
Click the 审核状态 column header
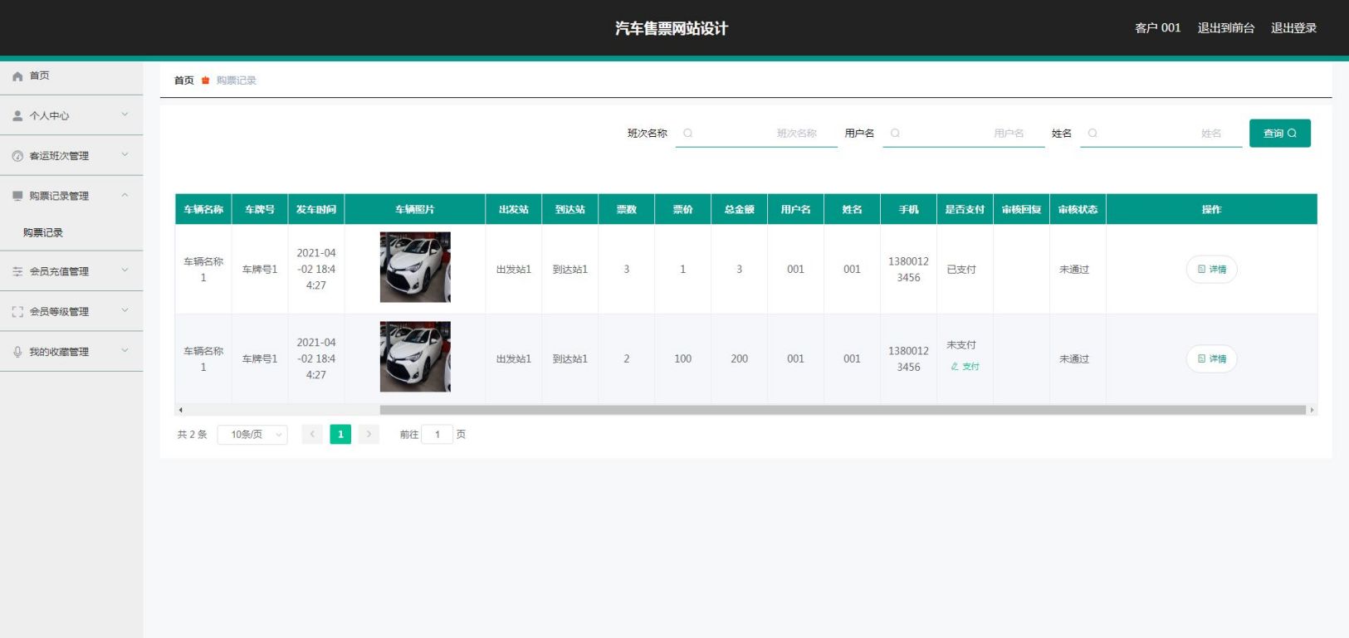pyautogui.click(x=1078, y=209)
